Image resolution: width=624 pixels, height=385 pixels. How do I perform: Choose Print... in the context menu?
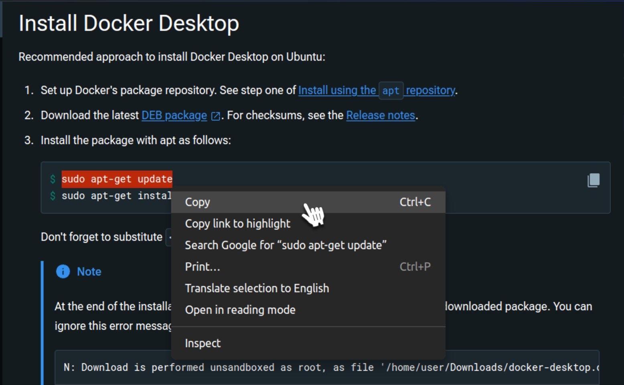pyautogui.click(x=308, y=267)
